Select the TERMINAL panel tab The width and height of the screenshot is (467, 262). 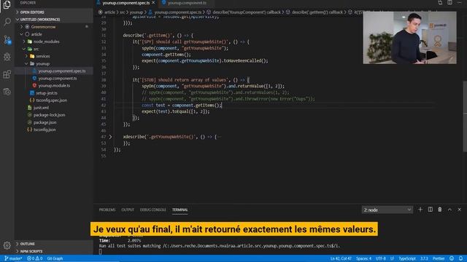tap(180, 210)
